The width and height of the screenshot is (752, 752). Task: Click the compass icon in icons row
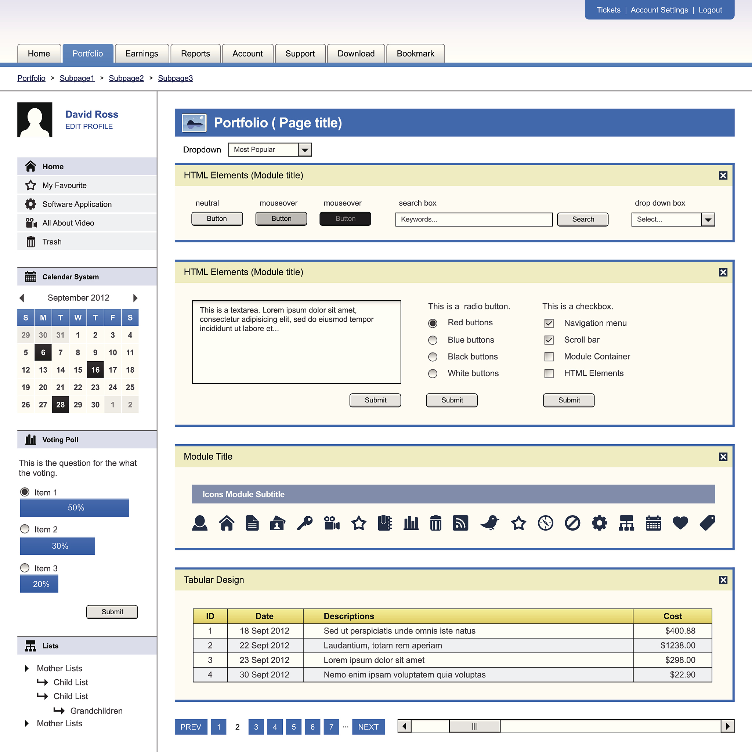(x=545, y=523)
